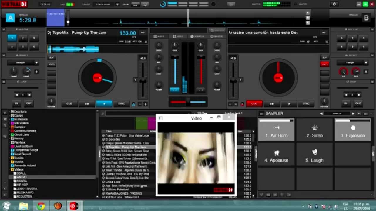Click deck A SYNC button
This screenshot has width=376, height=211.
click(121, 104)
